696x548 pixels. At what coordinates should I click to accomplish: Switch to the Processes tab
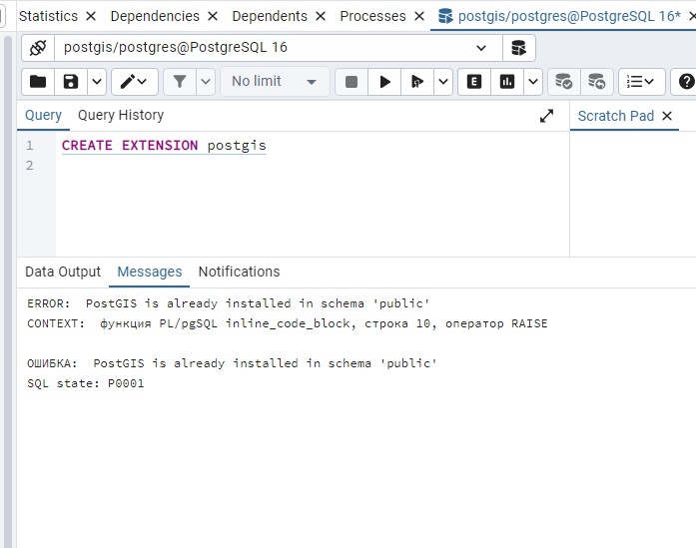click(x=372, y=16)
